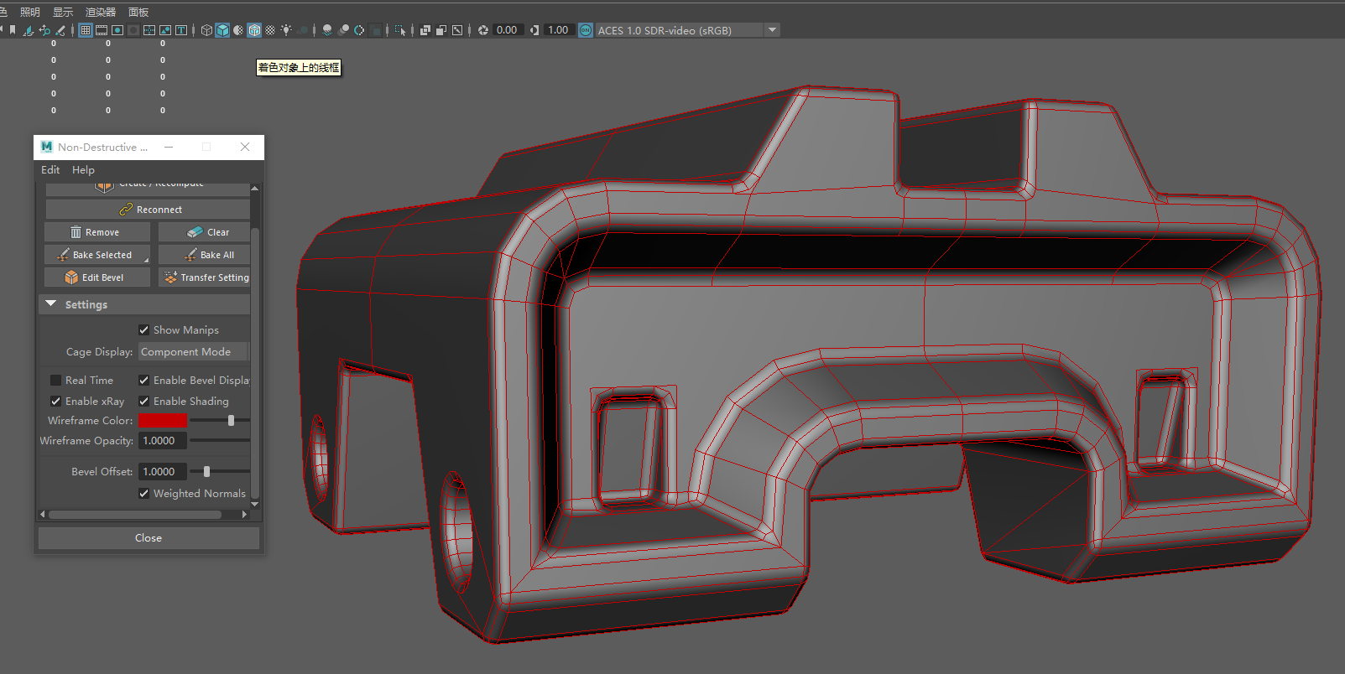This screenshot has width=1345, height=674.
Task: Click the Bevel Offset value field
Action: click(162, 472)
